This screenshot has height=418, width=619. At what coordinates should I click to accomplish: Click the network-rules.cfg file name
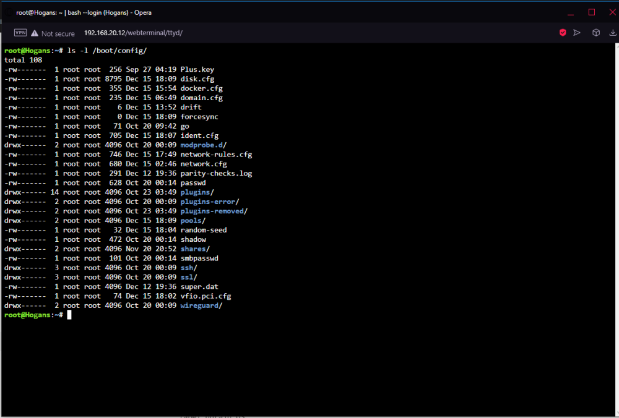pyautogui.click(x=216, y=155)
